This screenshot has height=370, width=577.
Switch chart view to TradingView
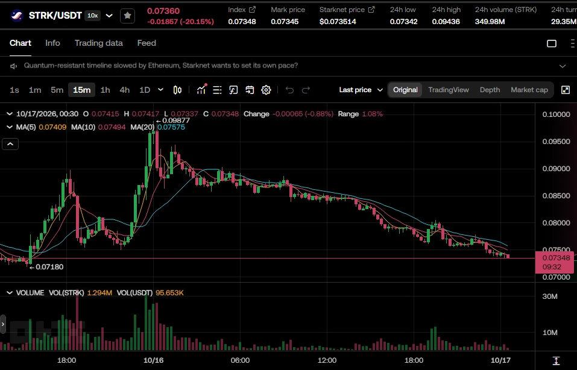coord(449,90)
